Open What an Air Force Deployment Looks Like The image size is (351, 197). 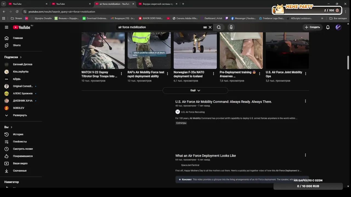point(206,156)
